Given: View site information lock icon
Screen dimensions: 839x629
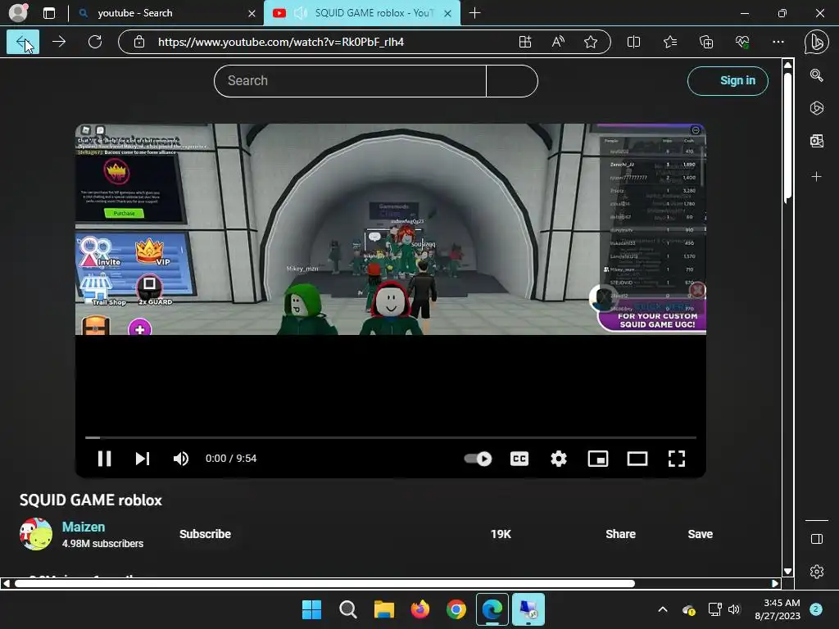Looking at the screenshot, I should (139, 42).
